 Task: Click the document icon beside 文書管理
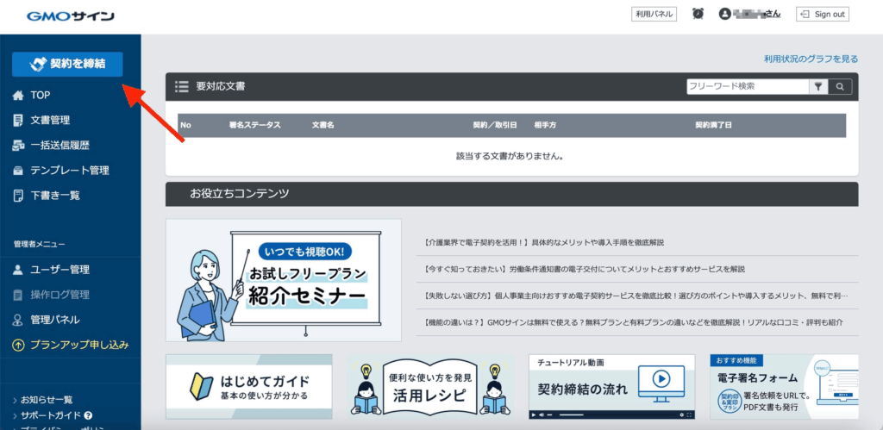[x=18, y=120]
